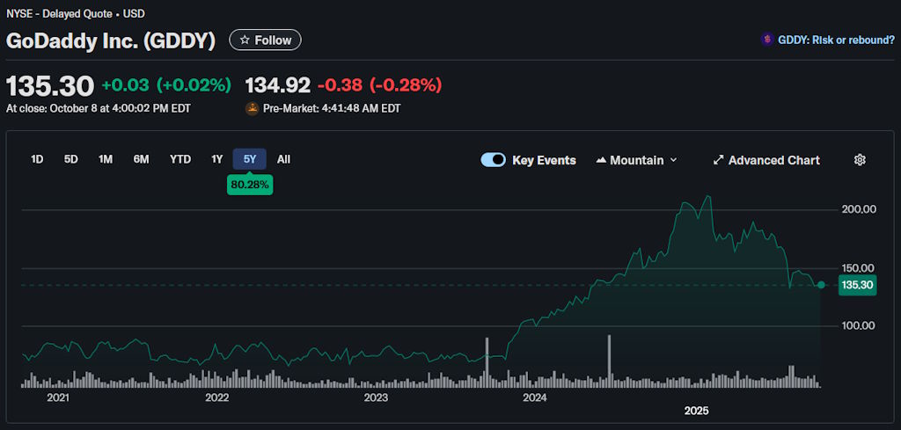Click the current price marker dot on chart
The width and height of the screenshot is (901, 430).
tap(821, 285)
